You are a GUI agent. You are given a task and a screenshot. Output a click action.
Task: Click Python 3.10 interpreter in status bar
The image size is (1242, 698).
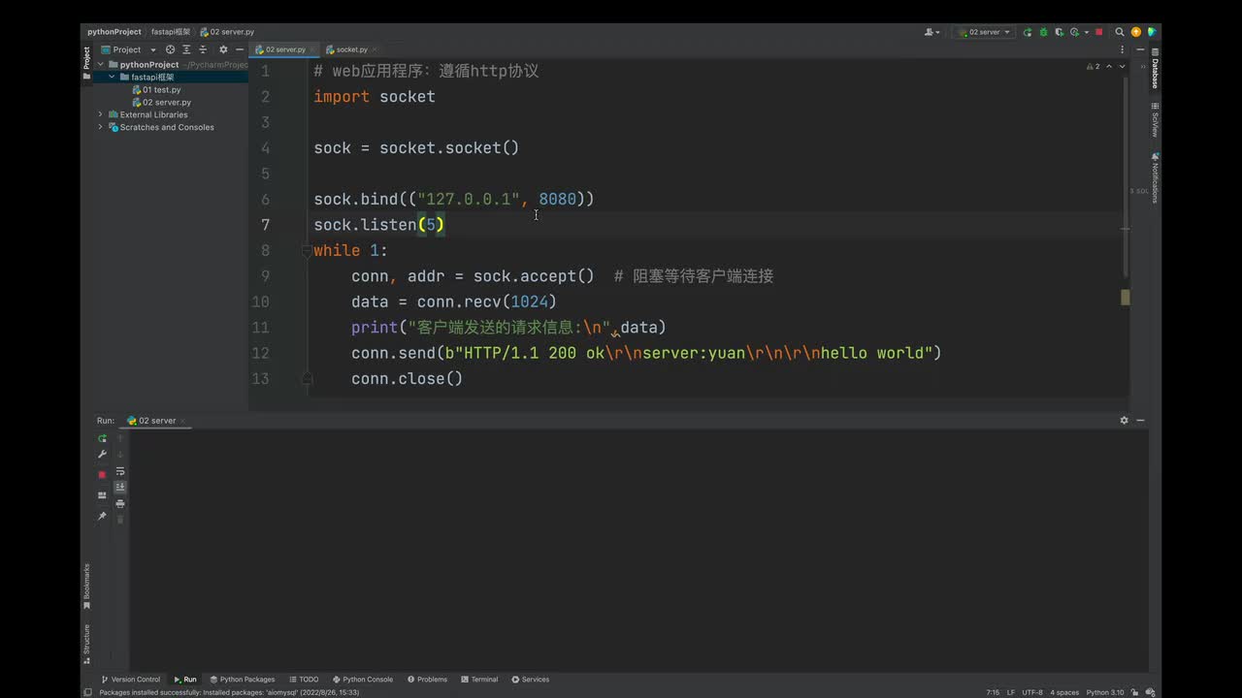1105,692
